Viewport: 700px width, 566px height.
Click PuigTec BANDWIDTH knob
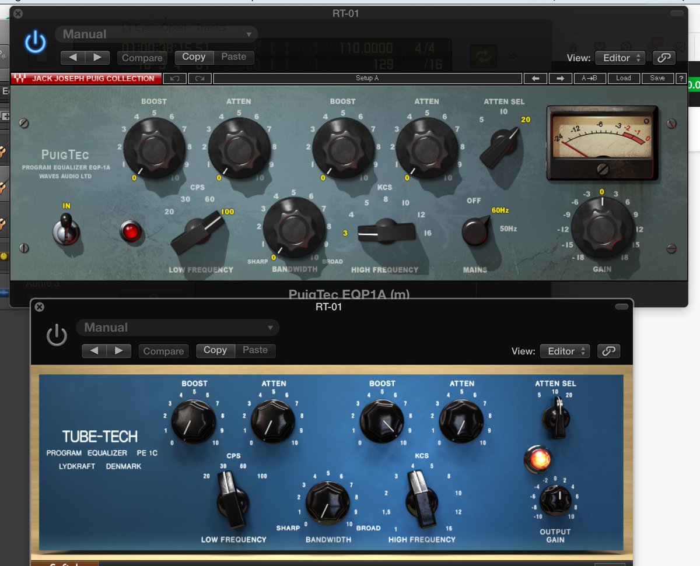point(294,228)
